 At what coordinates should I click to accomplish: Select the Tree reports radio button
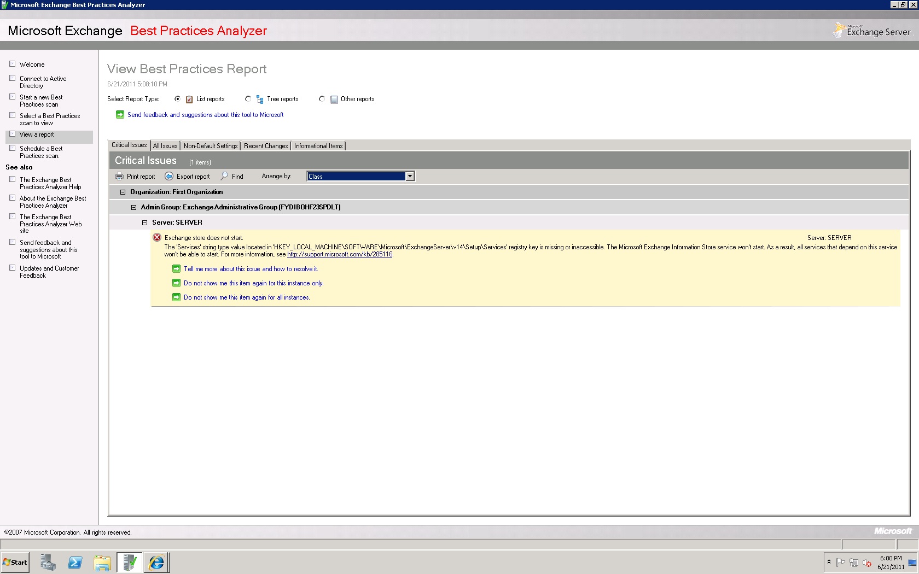click(248, 99)
